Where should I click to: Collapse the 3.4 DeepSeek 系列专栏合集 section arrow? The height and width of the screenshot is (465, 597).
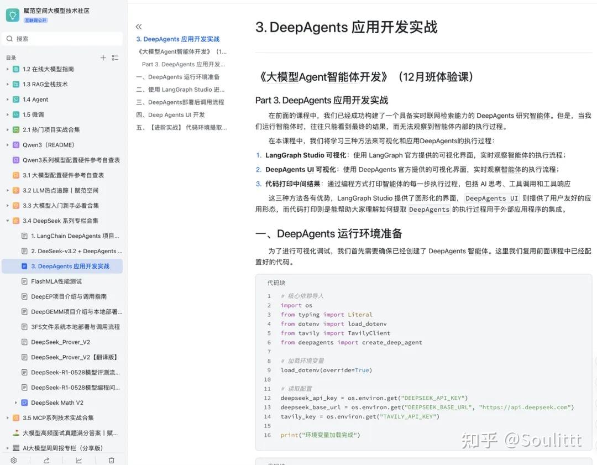point(7,221)
